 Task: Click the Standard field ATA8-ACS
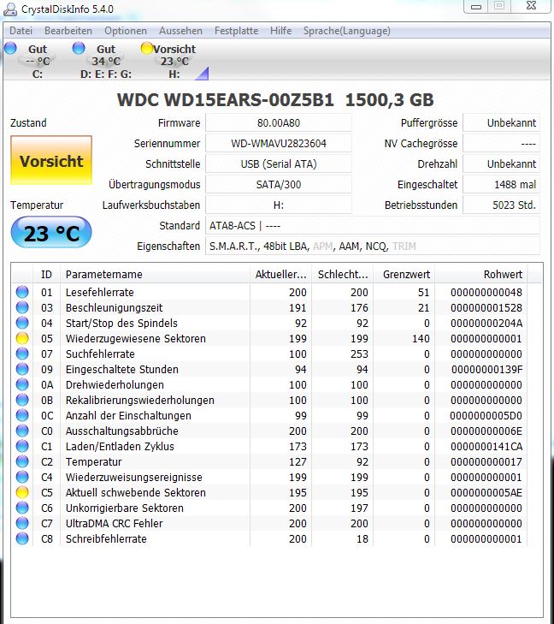373,226
